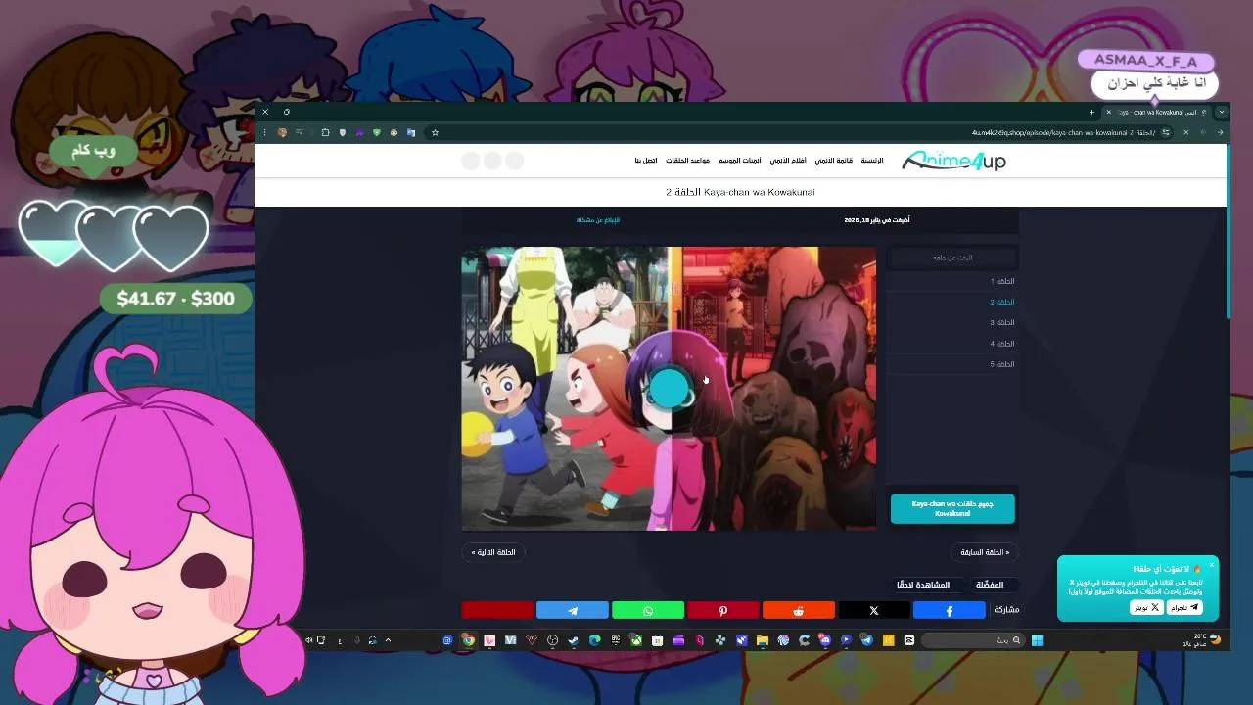Open the اتصل بنا menu item
The width and height of the screenshot is (1253, 705).
click(x=646, y=161)
